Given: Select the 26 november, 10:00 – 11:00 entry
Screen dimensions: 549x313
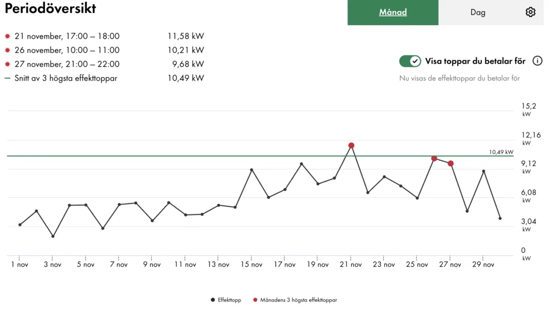Looking at the screenshot, I should pos(67,50).
